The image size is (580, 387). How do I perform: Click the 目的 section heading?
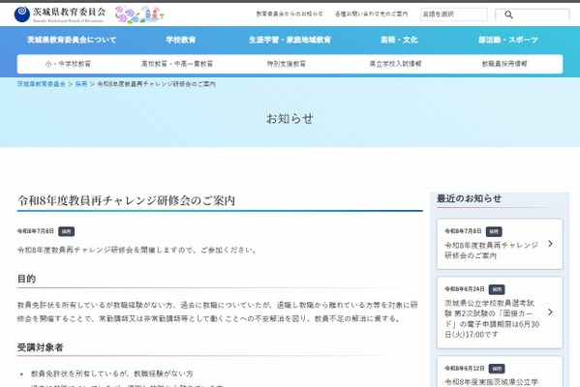coord(26,279)
